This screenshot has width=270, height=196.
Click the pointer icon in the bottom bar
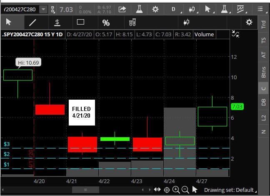pyautogui.click(x=195, y=190)
